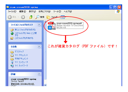The image size is (128, 92).
Task: Open the Views layout toolbar icon
Action: [x=63, y=17]
